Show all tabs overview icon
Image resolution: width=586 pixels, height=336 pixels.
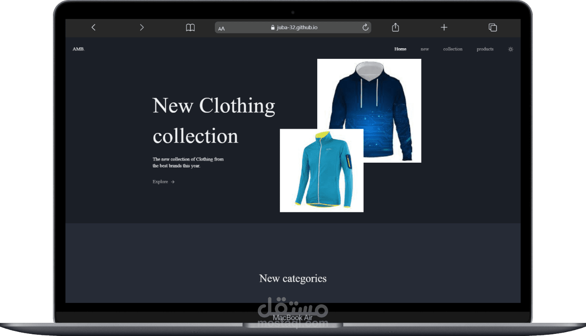(x=493, y=28)
